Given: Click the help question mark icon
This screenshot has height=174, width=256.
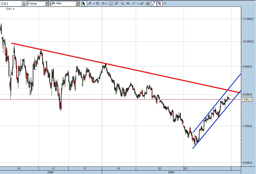Looking at the screenshot, I should [165, 4].
